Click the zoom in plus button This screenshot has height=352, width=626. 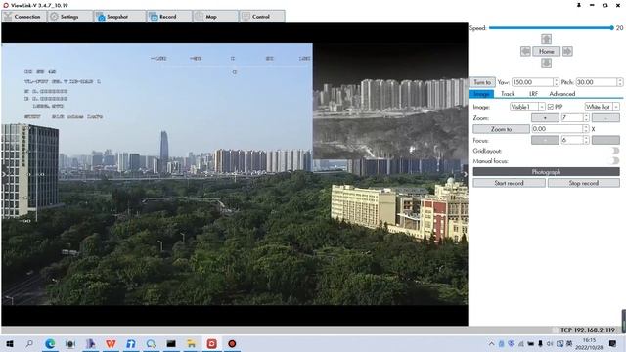(545, 117)
